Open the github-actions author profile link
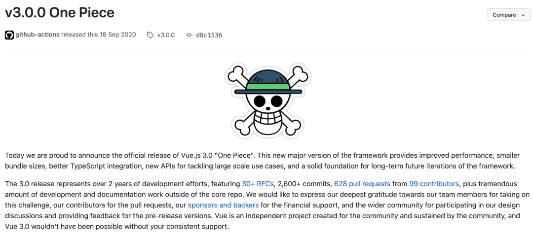The image size is (533, 236). click(38, 34)
